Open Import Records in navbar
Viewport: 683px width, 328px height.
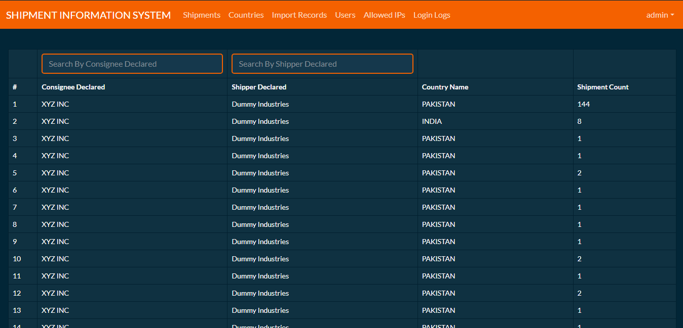tap(299, 15)
